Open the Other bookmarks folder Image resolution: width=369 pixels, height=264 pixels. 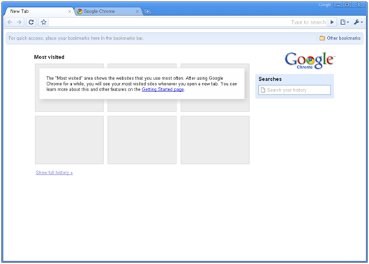tap(340, 38)
